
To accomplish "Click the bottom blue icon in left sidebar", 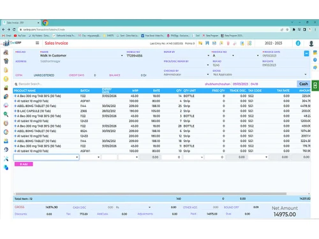I will click(x=6, y=168).
